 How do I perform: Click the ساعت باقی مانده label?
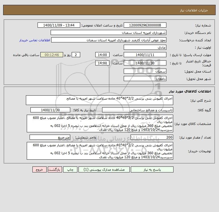click(x=26, y=55)
